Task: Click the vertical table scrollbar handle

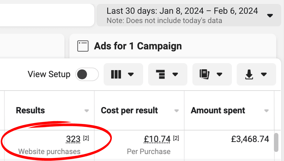Action: pos(276,142)
